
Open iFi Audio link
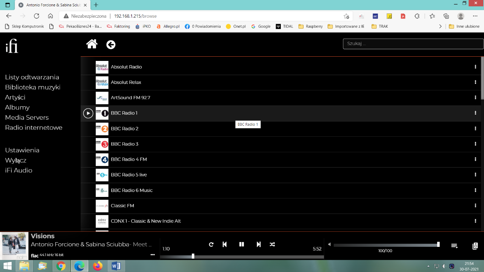point(19,170)
